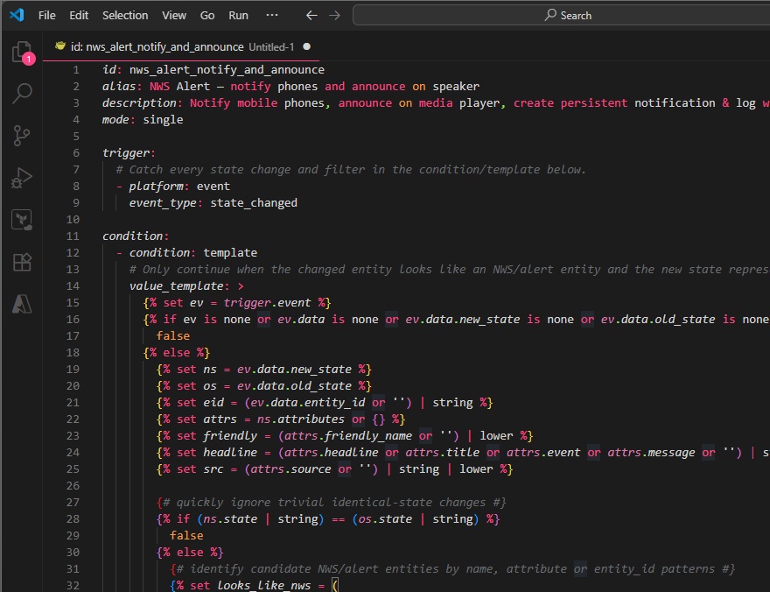Viewport: 770px width, 592px height.
Task: Click the 'event' value on line 8
Action: click(x=213, y=187)
